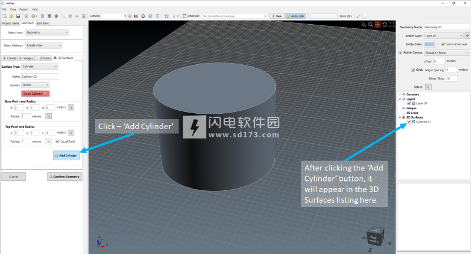Open the Help menu

click(x=35, y=9)
